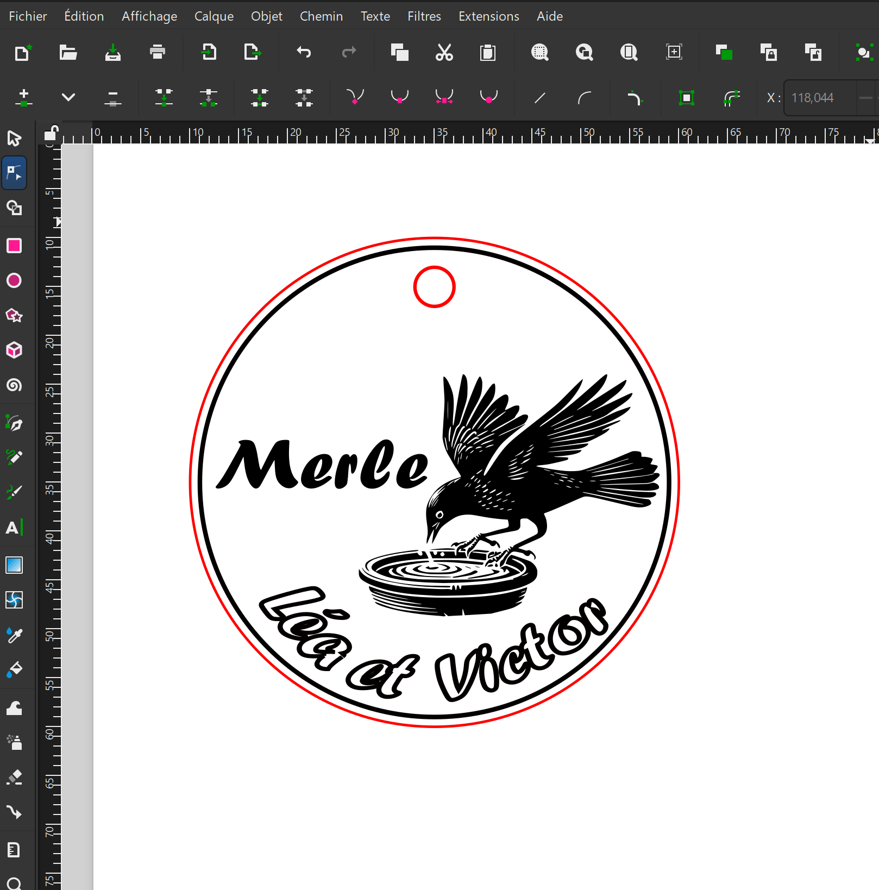Click the Paint Bucket fill tool

tap(14, 669)
